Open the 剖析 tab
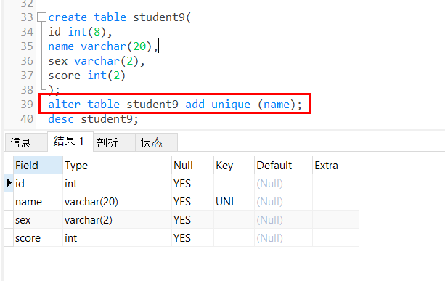This screenshot has width=445, height=281. [114, 142]
